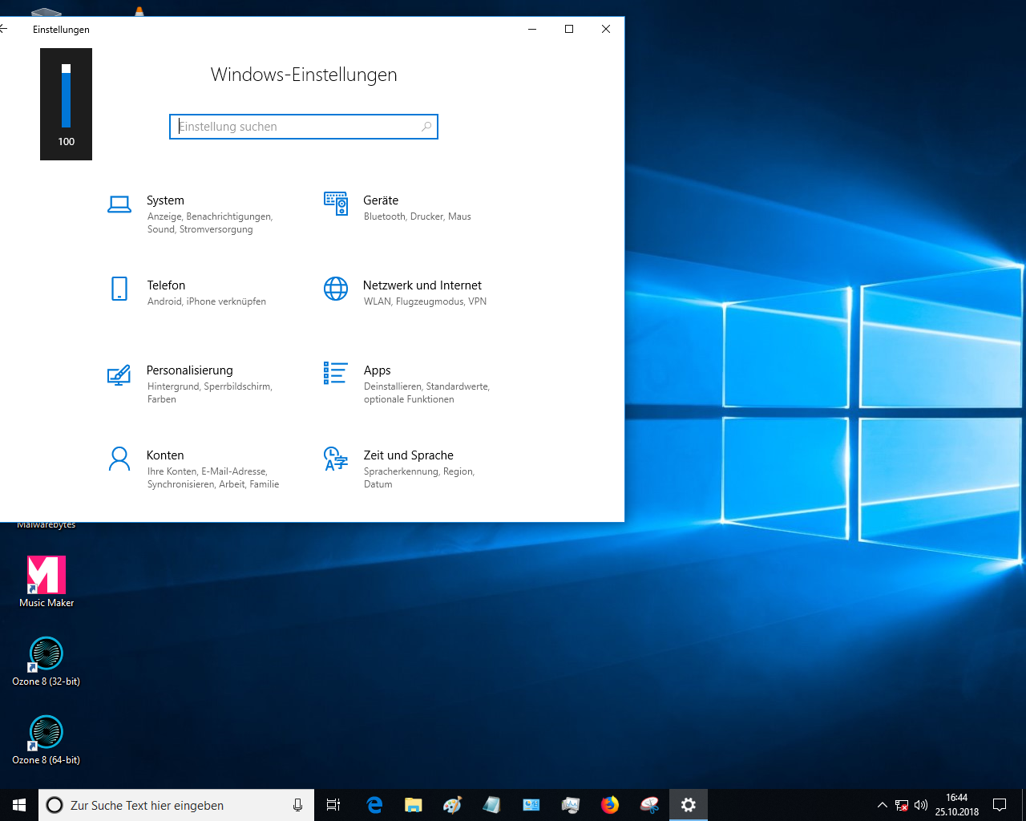Open Task View in the taskbar
Image resolution: width=1026 pixels, height=821 pixels.
[333, 805]
